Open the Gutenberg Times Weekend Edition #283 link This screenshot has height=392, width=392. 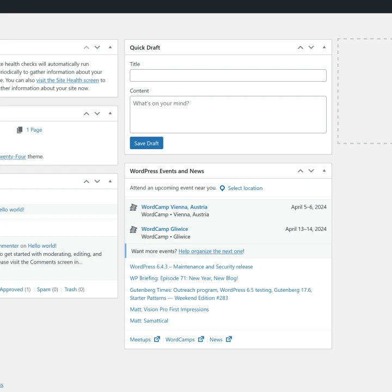point(220,294)
